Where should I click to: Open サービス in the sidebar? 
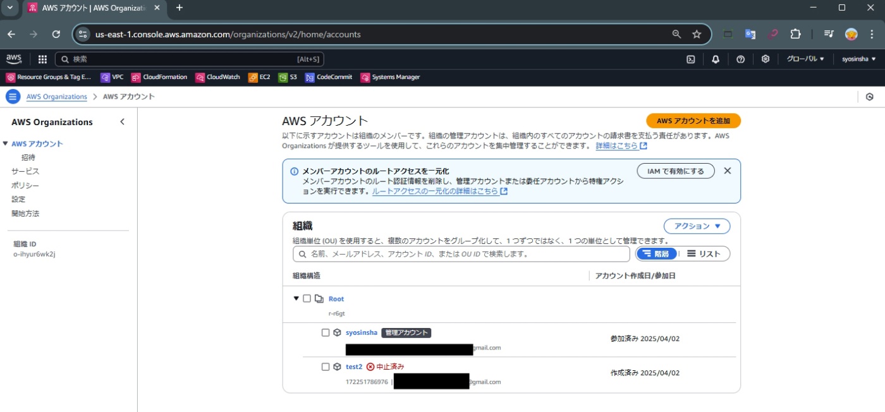[25, 171]
